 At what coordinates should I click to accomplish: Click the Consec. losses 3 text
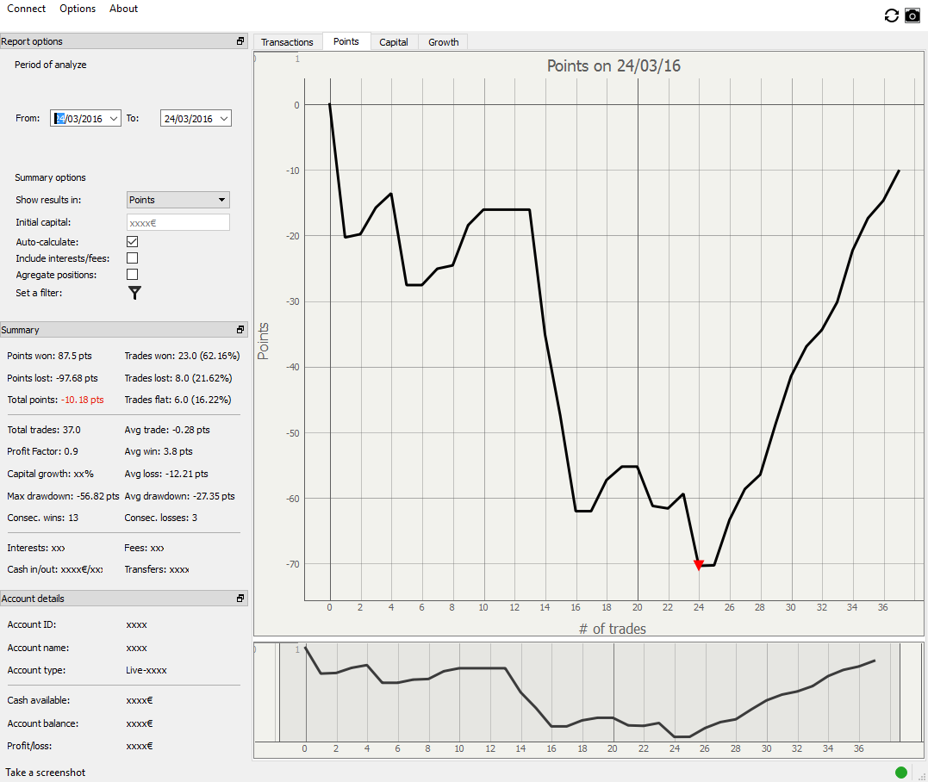161,518
